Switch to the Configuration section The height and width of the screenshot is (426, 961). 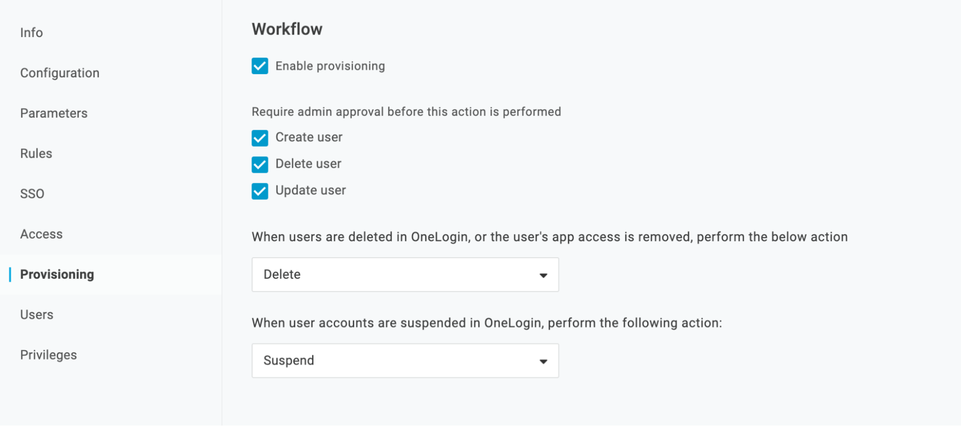pos(60,73)
